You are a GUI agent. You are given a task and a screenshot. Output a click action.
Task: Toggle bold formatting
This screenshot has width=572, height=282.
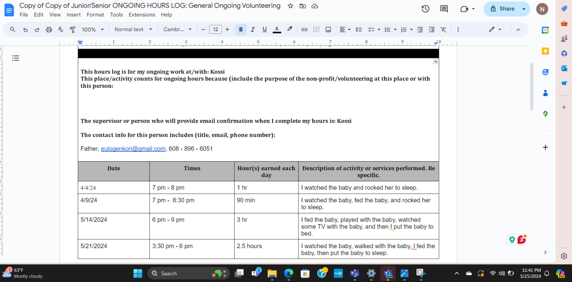[x=241, y=29]
